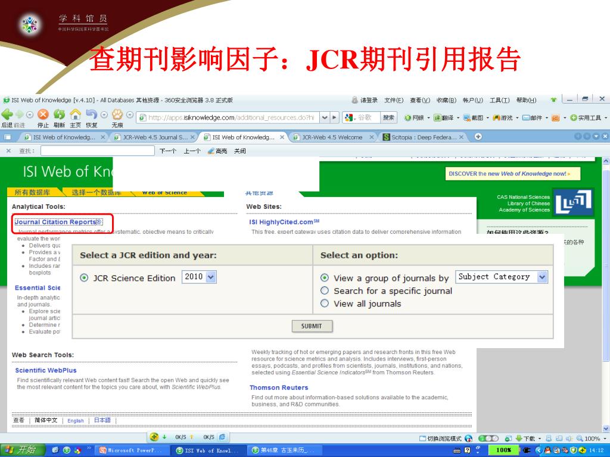Viewport: 610px width, 457px height.
Task: Select 'Search for a specific journal' option
Action: (x=325, y=290)
